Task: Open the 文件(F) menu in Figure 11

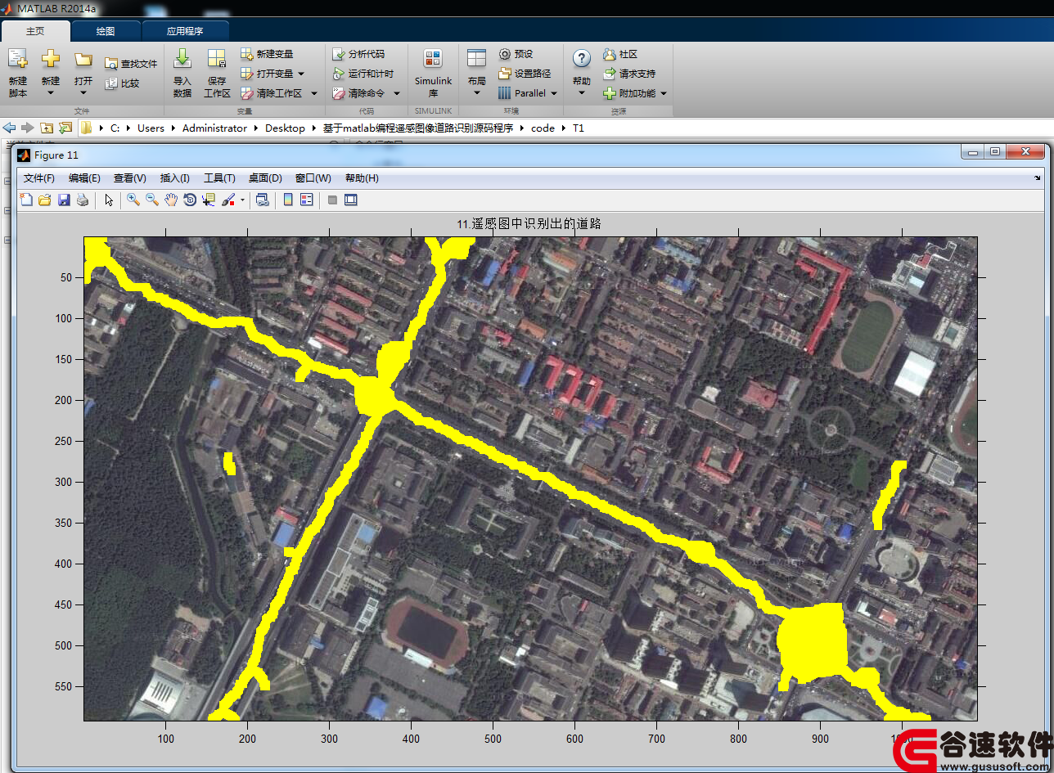Action: (39, 178)
